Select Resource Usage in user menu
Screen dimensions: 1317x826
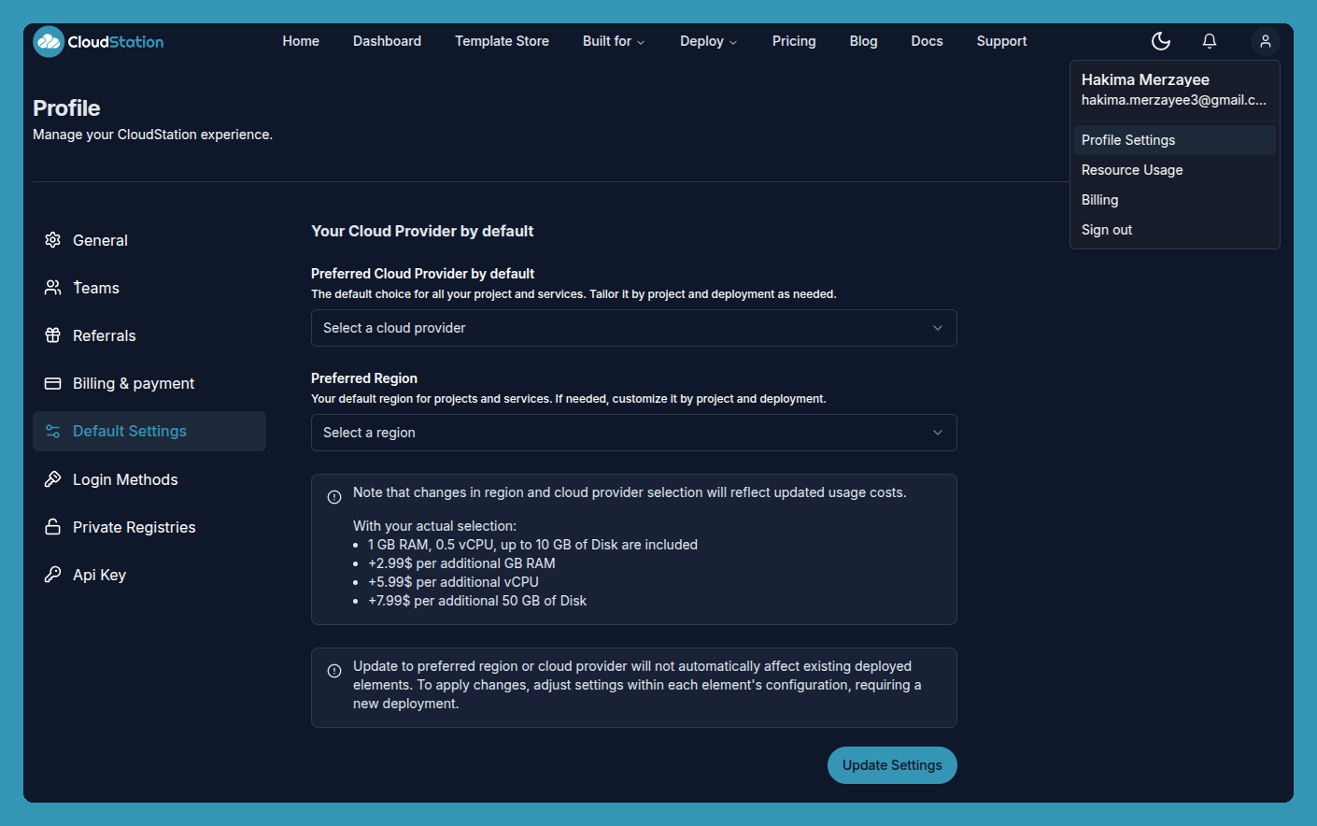tap(1174, 170)
